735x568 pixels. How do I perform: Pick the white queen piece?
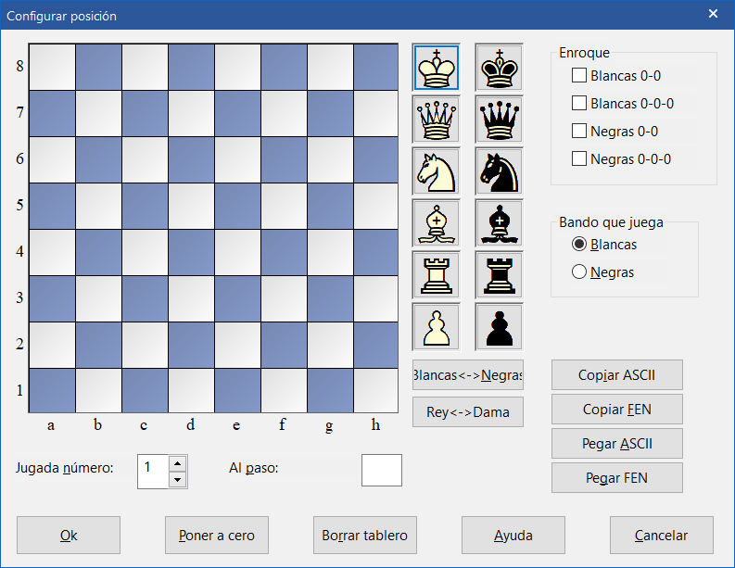tap(436, 120)
